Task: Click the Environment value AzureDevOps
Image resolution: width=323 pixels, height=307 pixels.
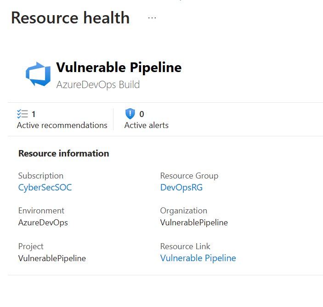Action: [43, 223]
